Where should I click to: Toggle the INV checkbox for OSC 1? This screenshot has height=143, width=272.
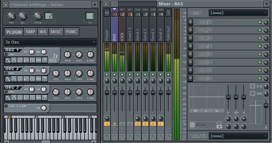(x=6, y=55)
